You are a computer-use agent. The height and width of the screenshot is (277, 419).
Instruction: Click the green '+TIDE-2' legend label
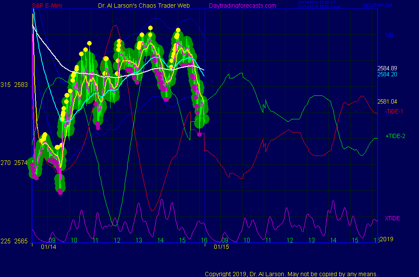tap(395, 136)
